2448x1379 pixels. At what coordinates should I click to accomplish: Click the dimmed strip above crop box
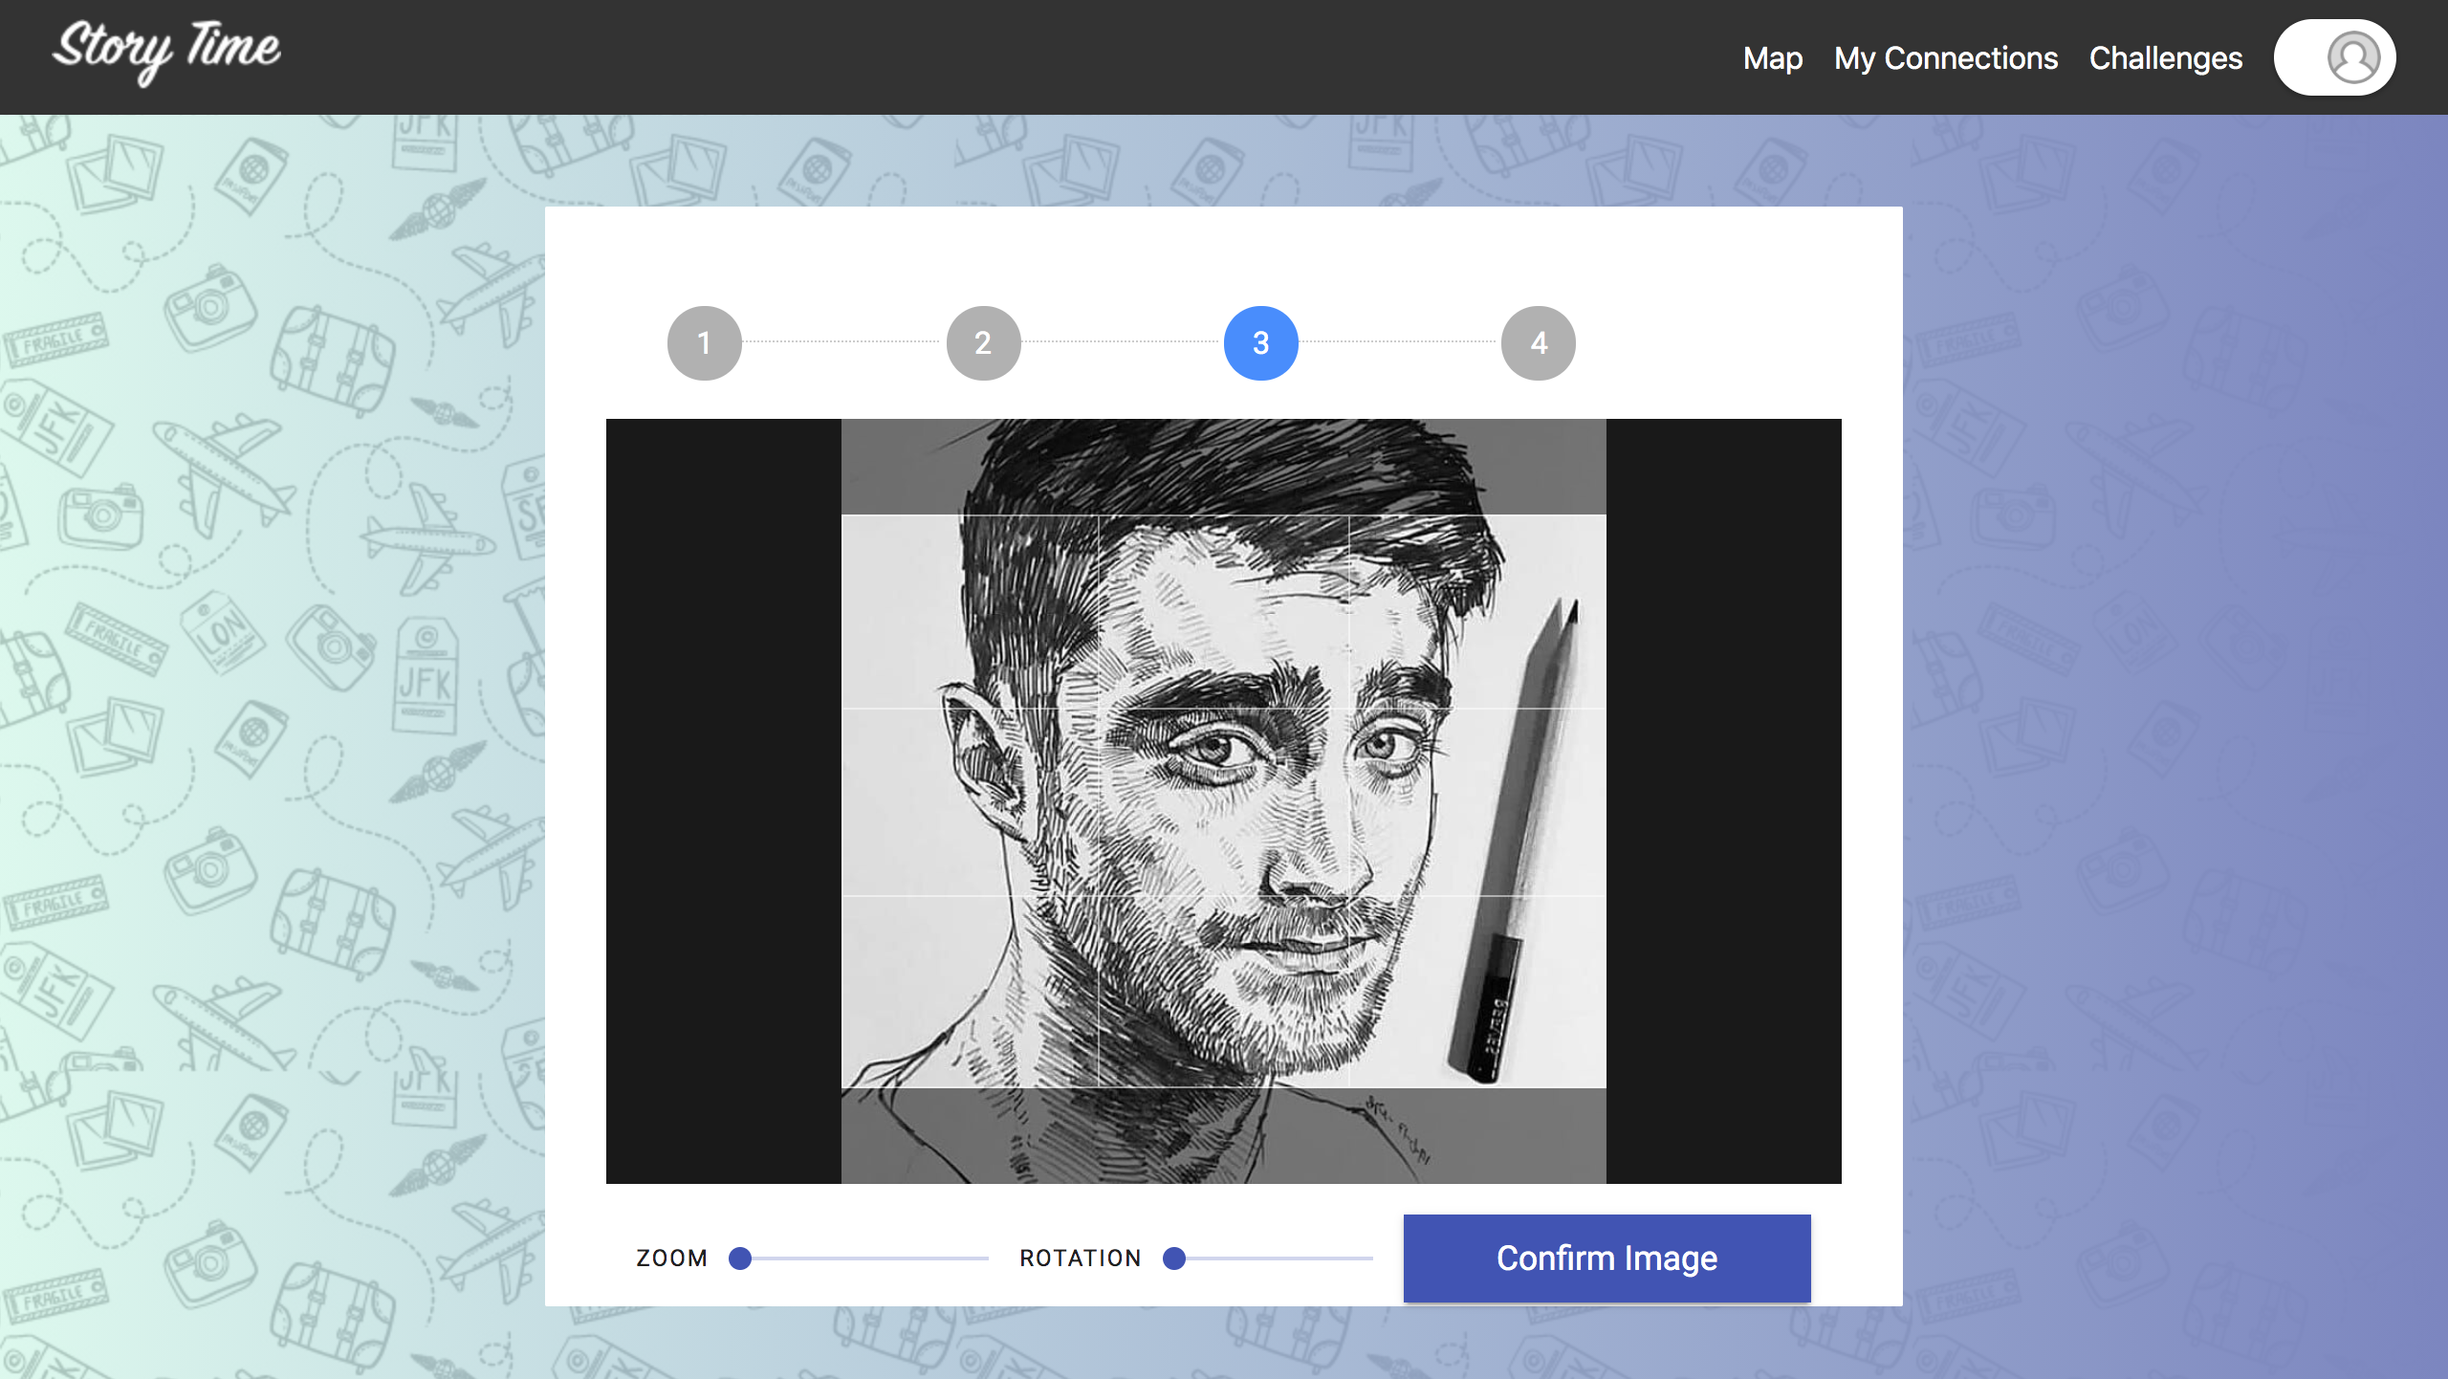[1224, 467]
